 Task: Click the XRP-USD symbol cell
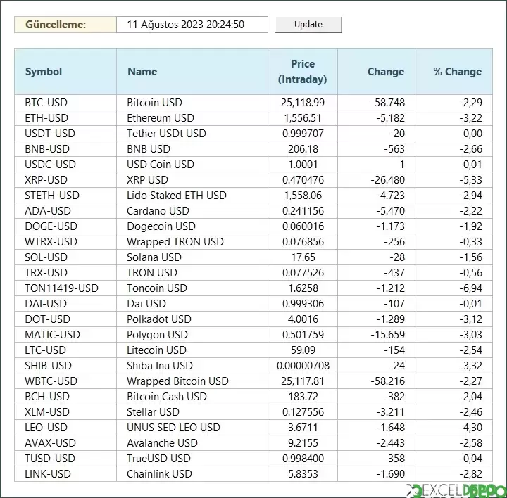tap(46, 180)
